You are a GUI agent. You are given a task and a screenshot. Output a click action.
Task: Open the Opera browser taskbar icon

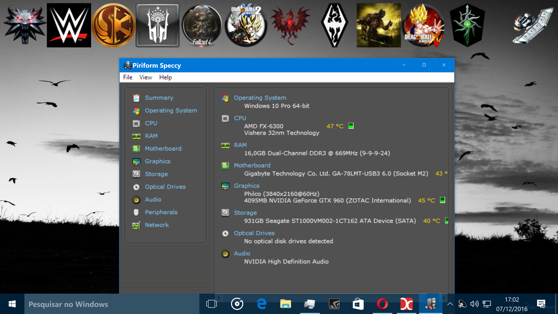point(382,304)
